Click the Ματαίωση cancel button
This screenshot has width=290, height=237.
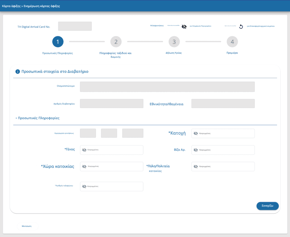[28, 226]
